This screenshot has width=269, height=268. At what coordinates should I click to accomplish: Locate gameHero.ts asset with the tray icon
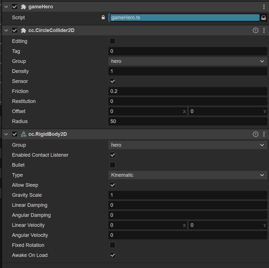[263, 18]
